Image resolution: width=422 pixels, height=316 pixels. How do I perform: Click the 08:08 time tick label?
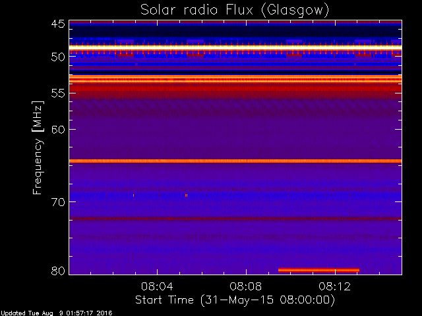pyautogui.click(x=246, y=286)
